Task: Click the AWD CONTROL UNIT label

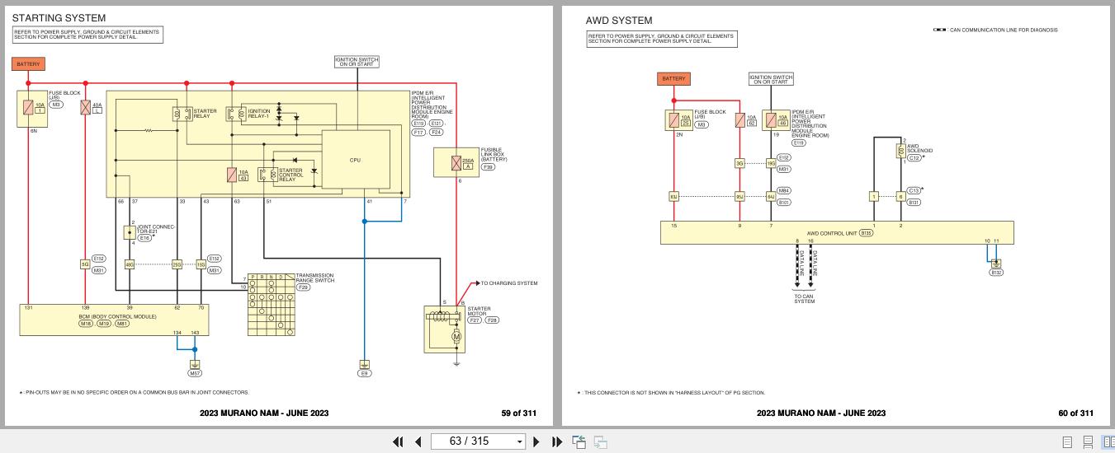Action: pos(832,233)
